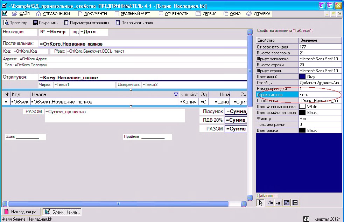Click the Высота заголовка value 21

click(320, 53)
